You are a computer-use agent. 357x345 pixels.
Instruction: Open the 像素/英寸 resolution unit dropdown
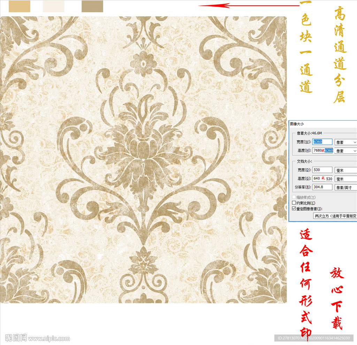(x=345, y=188)
